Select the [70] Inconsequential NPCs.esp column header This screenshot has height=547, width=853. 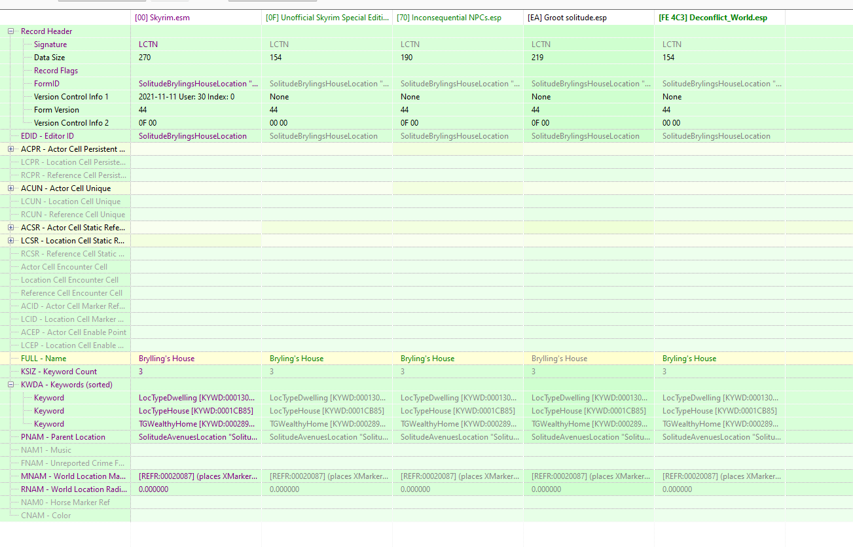tap(458, 18)
